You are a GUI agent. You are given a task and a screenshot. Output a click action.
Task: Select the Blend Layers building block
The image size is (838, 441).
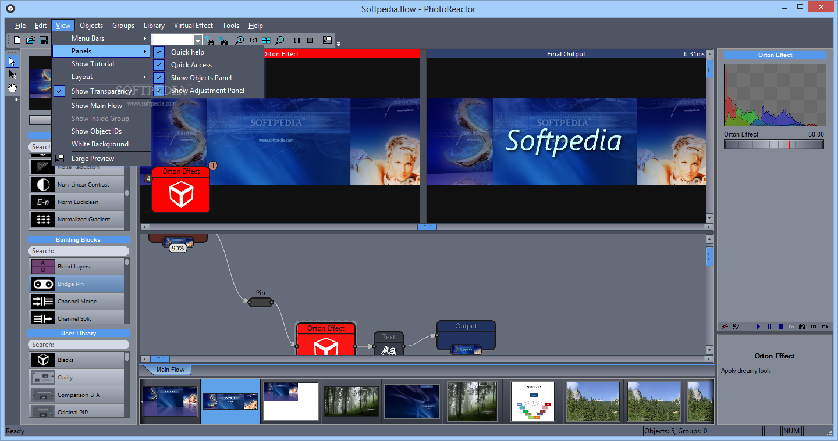click(x=77, y=267)
